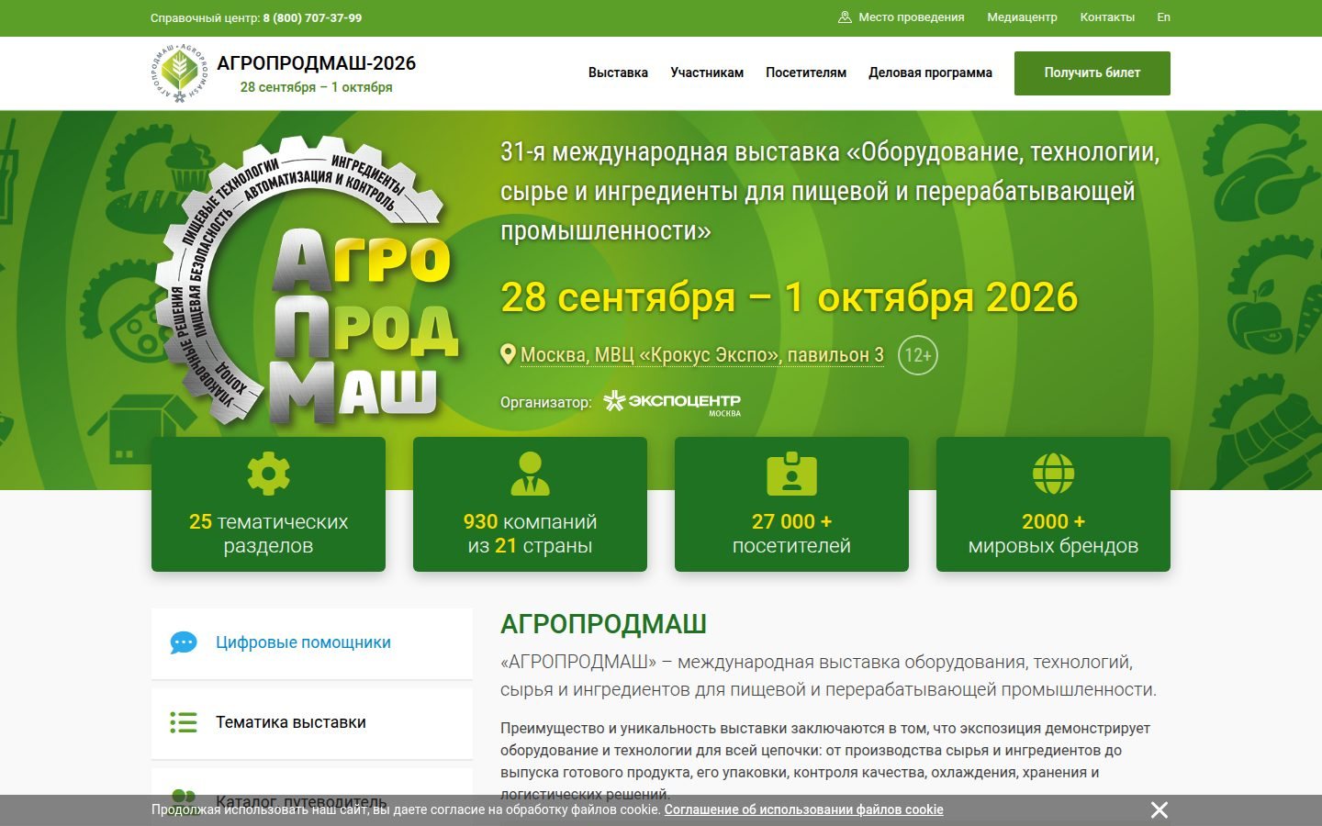Click the badge icon on visitors card
This screenshot has width=1322, height=826.
[x=791, y=474]
